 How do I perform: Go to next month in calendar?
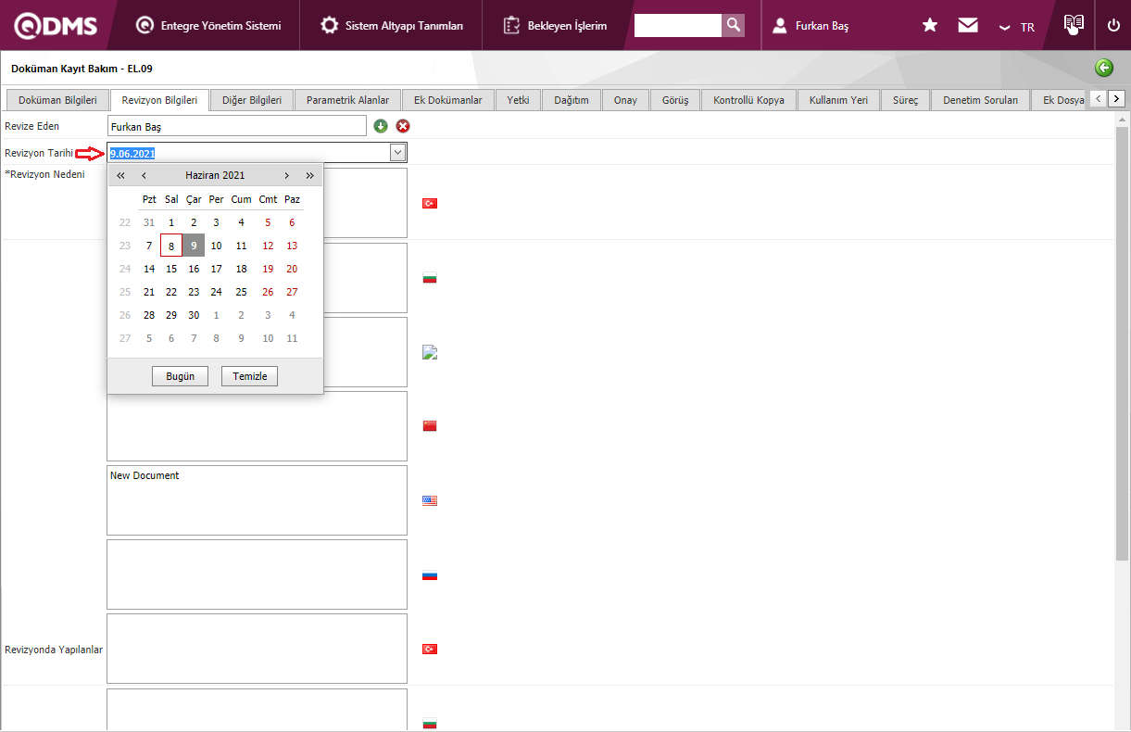coord(287,175)
